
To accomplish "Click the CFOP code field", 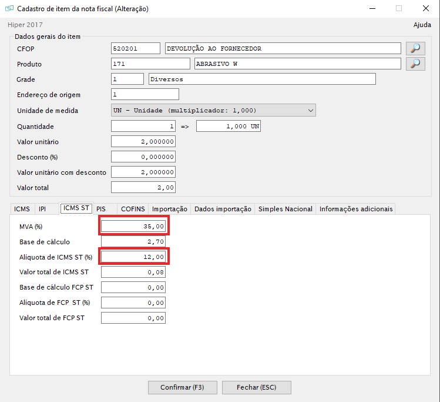I will (x=135, y=48).
